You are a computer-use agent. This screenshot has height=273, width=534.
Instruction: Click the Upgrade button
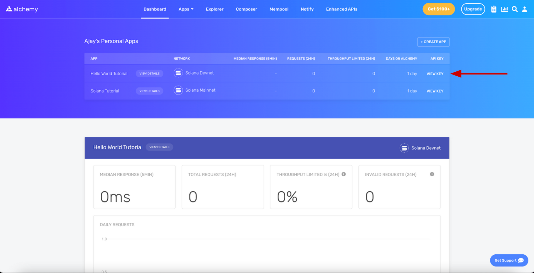pyautogui.click(x=473, y=9)
